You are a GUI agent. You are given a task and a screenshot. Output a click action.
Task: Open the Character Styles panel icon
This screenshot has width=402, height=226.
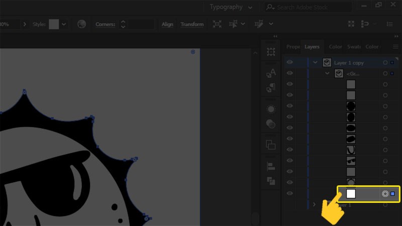click(x=271, y=73)
